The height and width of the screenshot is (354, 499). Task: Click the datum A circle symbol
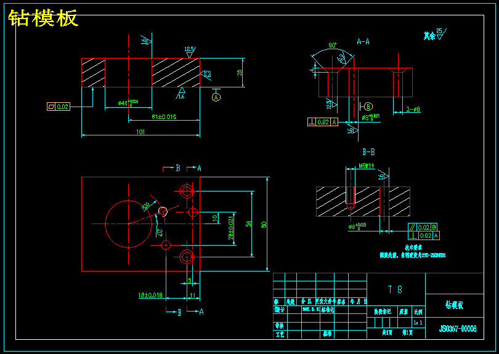[x=216, y=97]
